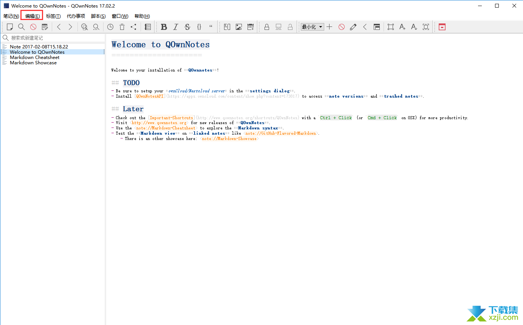This screenshot has width=523, height=325.
Task: Click the find text in note icon
Action: coord(85,27)
